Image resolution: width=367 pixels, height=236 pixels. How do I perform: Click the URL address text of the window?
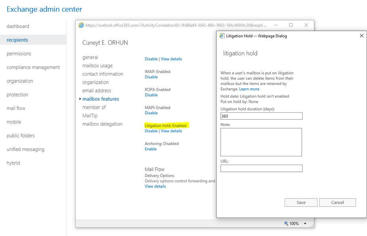[x=176, y=25]
